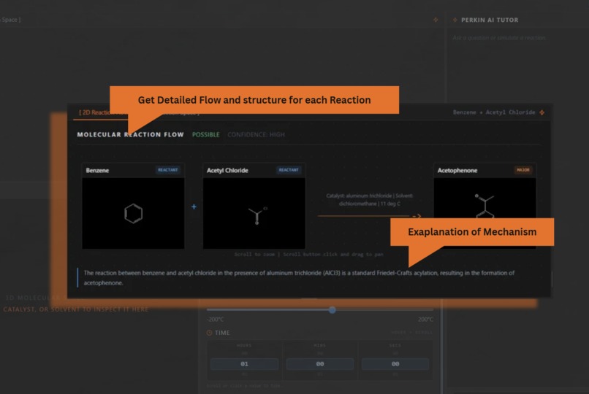Click the reaction arrow after the catalyst text
The image size is (589, 394).
369,216
